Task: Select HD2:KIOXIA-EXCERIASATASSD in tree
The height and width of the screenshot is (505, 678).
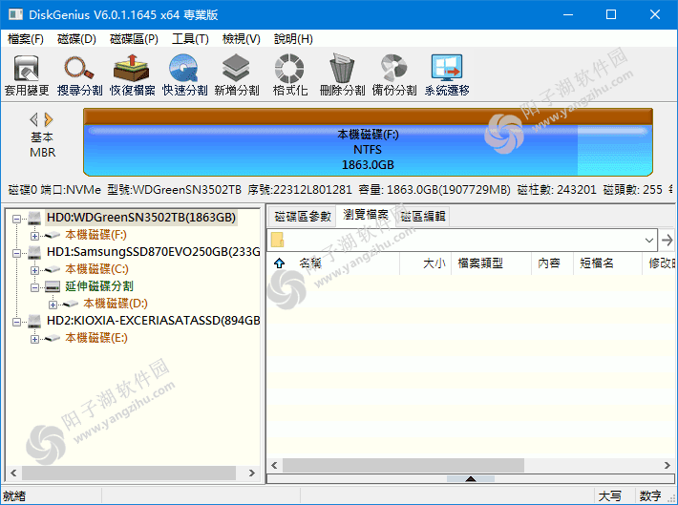Action: click(x=153, y=321)
